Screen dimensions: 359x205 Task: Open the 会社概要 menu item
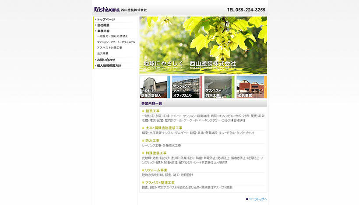pyautogui.click(x=103, y=25)
